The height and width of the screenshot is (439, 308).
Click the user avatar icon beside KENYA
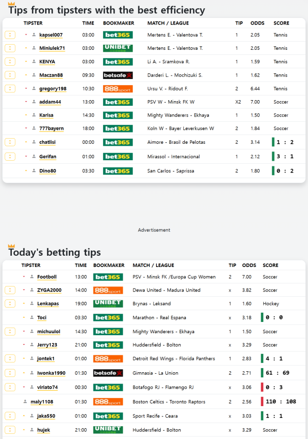coord(34,62)
